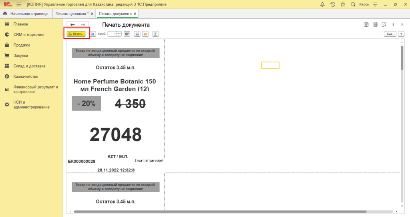Open the notifications bell

[x=322, y=4]
